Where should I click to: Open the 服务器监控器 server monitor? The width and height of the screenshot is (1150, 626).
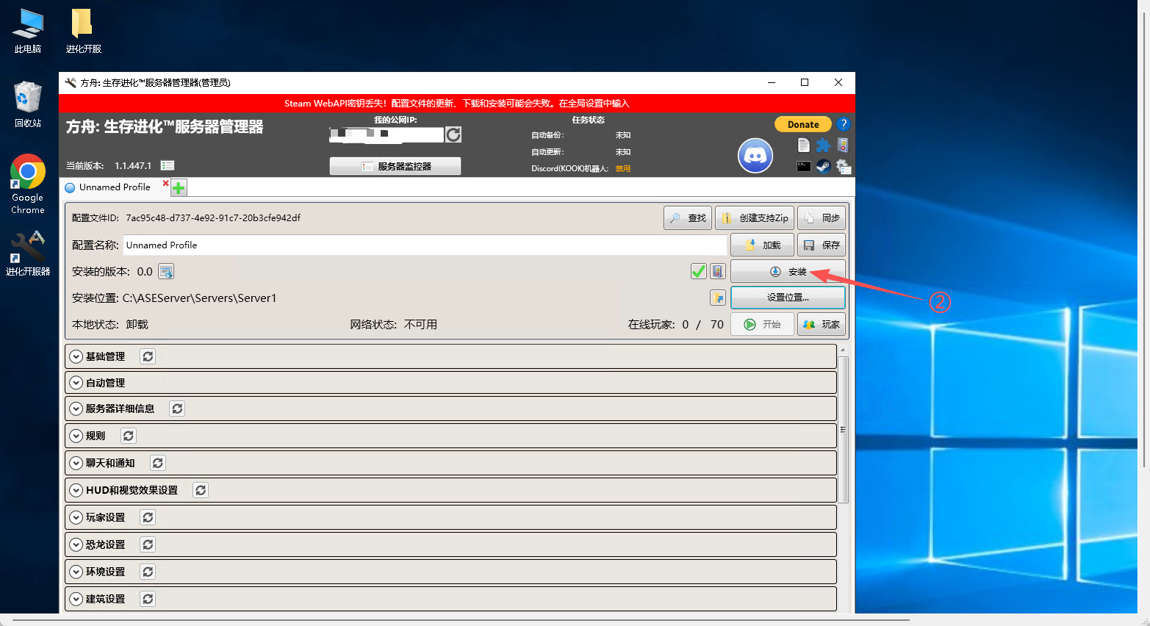tap(395, 166)
